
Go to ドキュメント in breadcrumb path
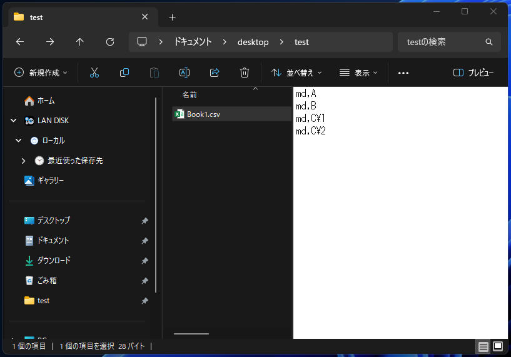click(x=193, y=42)
